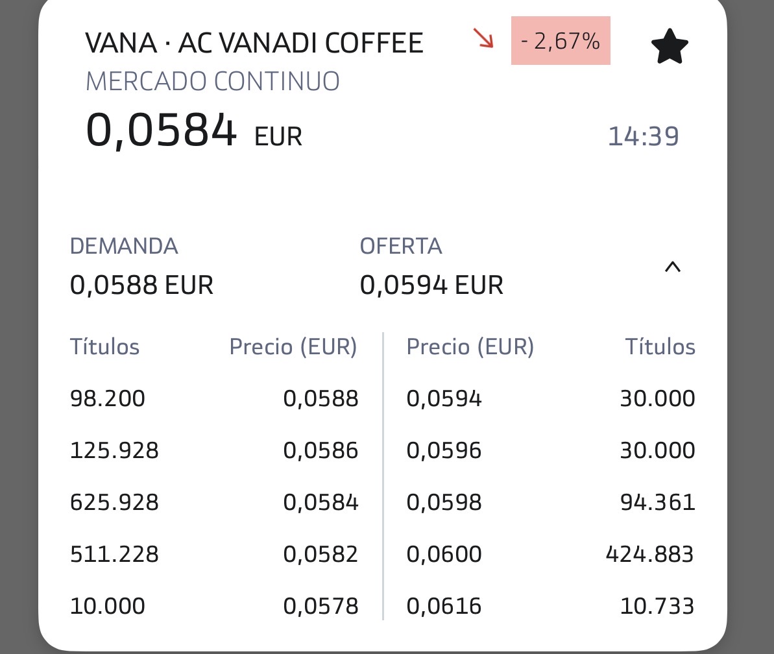The width and height of the screenshot is (774, 654).
Task: Click the 14:39 timestamp
Action: [643, 136]
